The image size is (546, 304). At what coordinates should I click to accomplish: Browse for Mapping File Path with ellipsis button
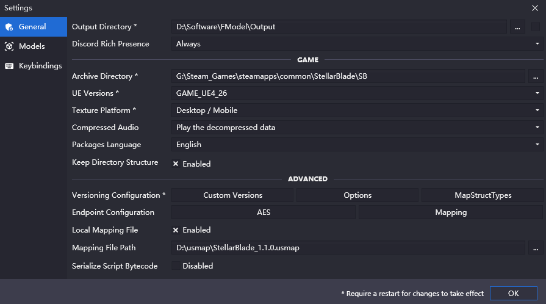[536, 248]
